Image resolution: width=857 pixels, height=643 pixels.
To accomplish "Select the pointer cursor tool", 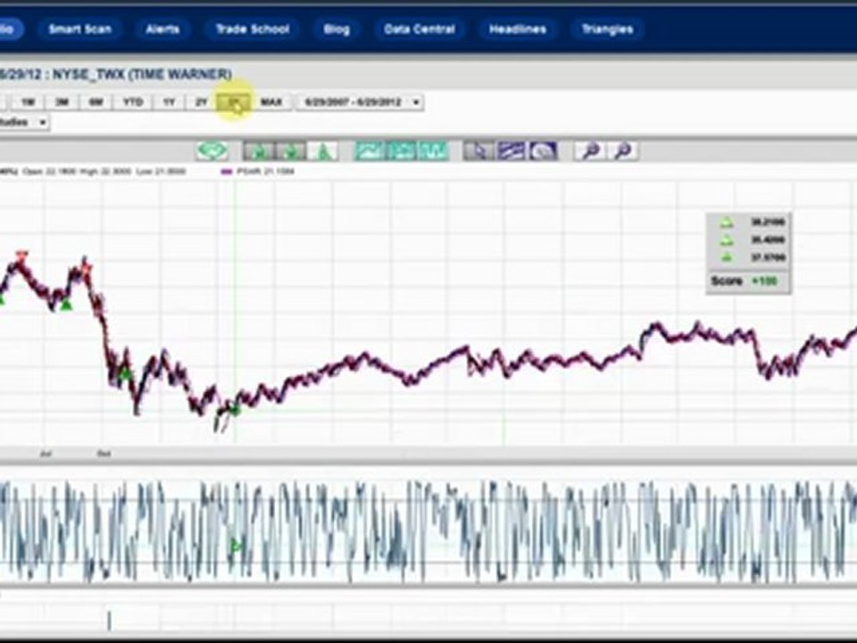I will click(479, 151).
